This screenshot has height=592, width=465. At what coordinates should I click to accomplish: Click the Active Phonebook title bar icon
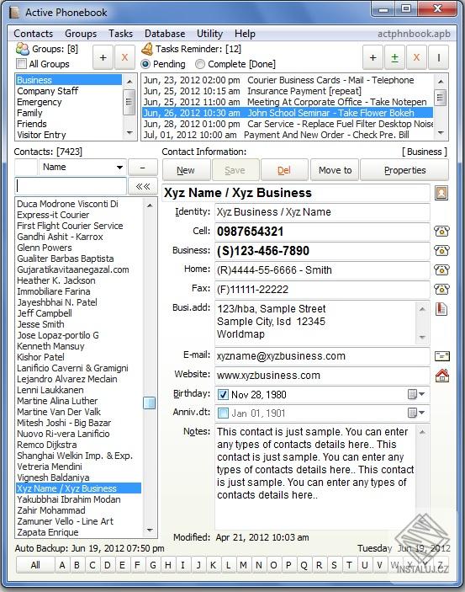tap(14, 13)
